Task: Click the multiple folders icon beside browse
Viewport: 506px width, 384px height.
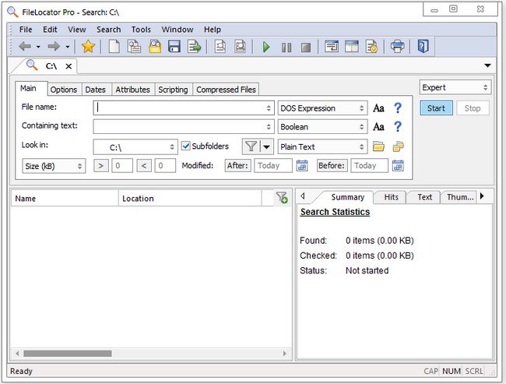Action: tap(398, 146)
